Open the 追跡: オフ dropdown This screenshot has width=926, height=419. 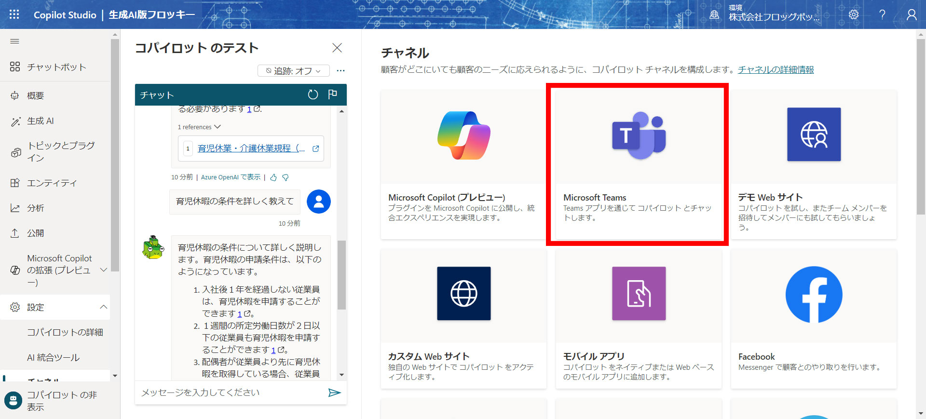(x=293, y=71)
